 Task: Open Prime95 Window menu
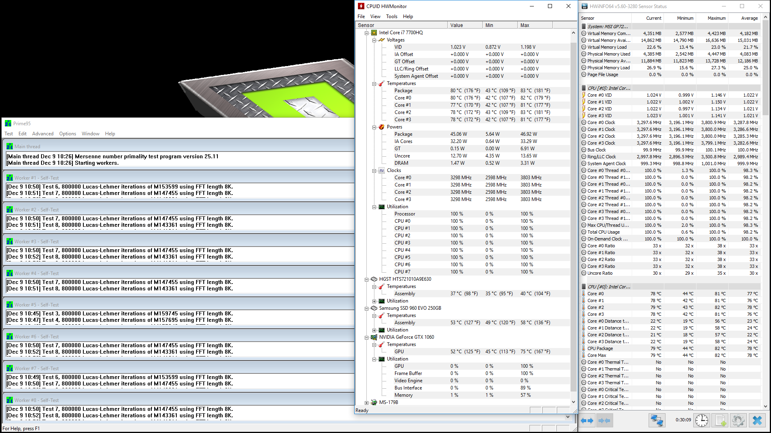(x=91, y=134)
